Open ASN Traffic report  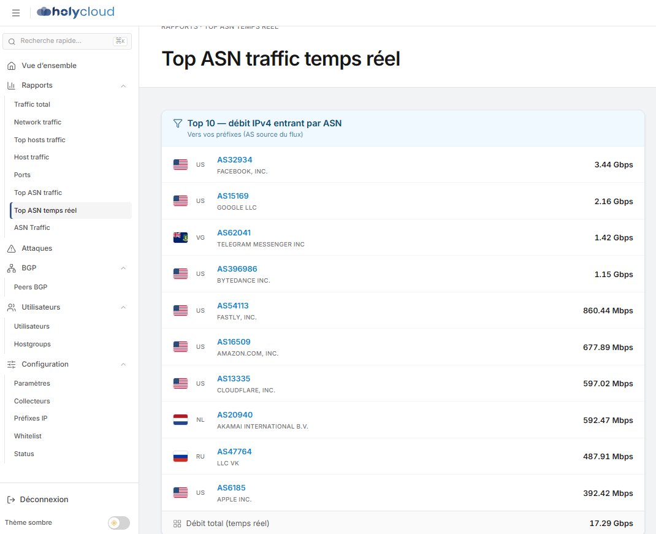point(32,227)
